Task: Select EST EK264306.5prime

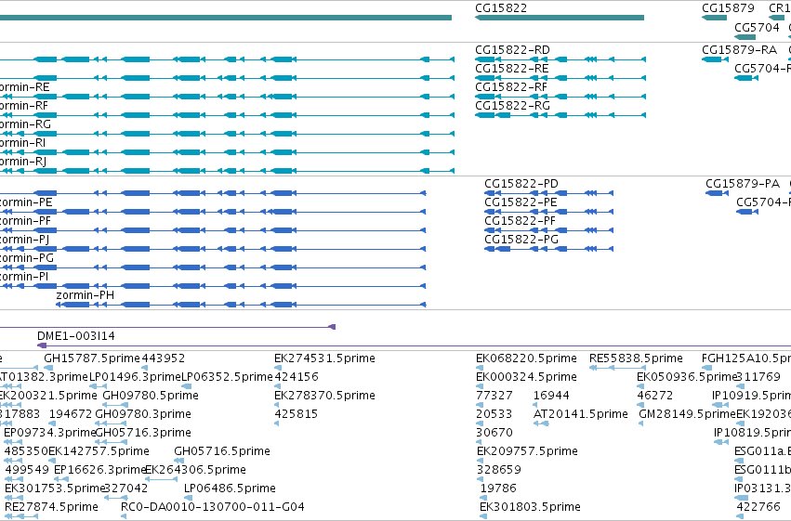Action: click(196, 470)
